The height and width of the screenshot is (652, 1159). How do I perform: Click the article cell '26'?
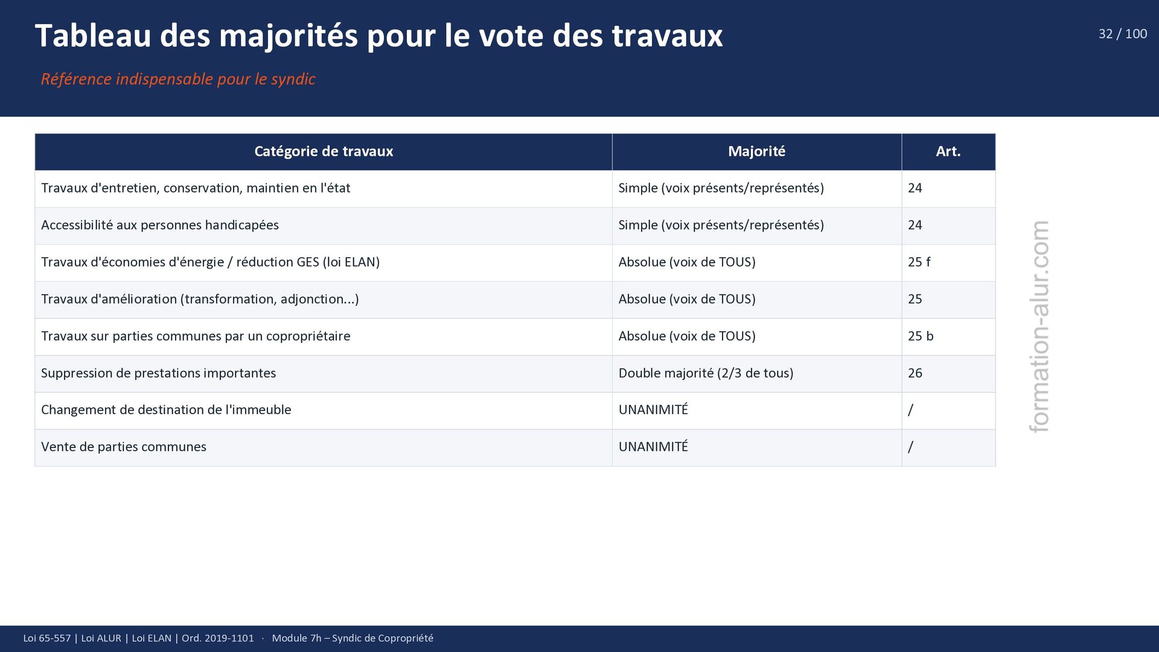(x=948, y=374)
